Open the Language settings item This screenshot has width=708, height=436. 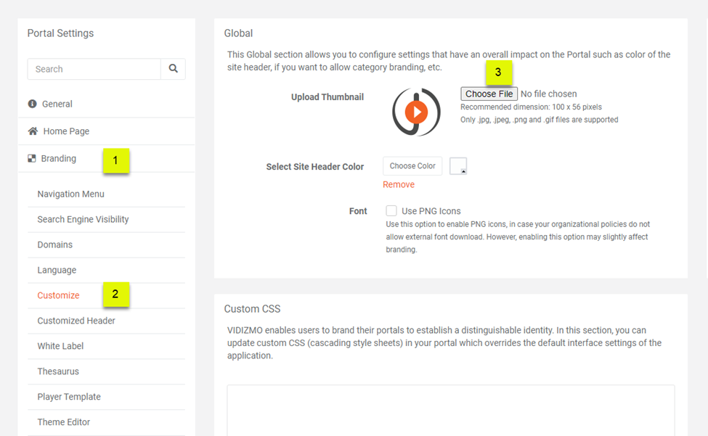point(57,271)
